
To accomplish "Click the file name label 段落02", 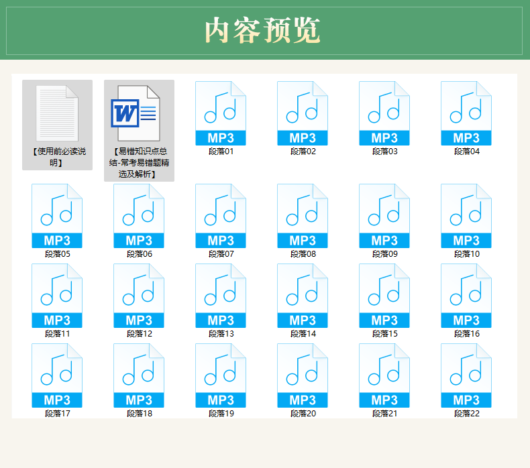I will point(303,152).
